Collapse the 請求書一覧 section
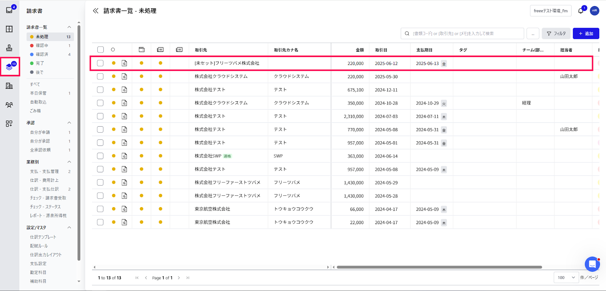 pos(69,27)
